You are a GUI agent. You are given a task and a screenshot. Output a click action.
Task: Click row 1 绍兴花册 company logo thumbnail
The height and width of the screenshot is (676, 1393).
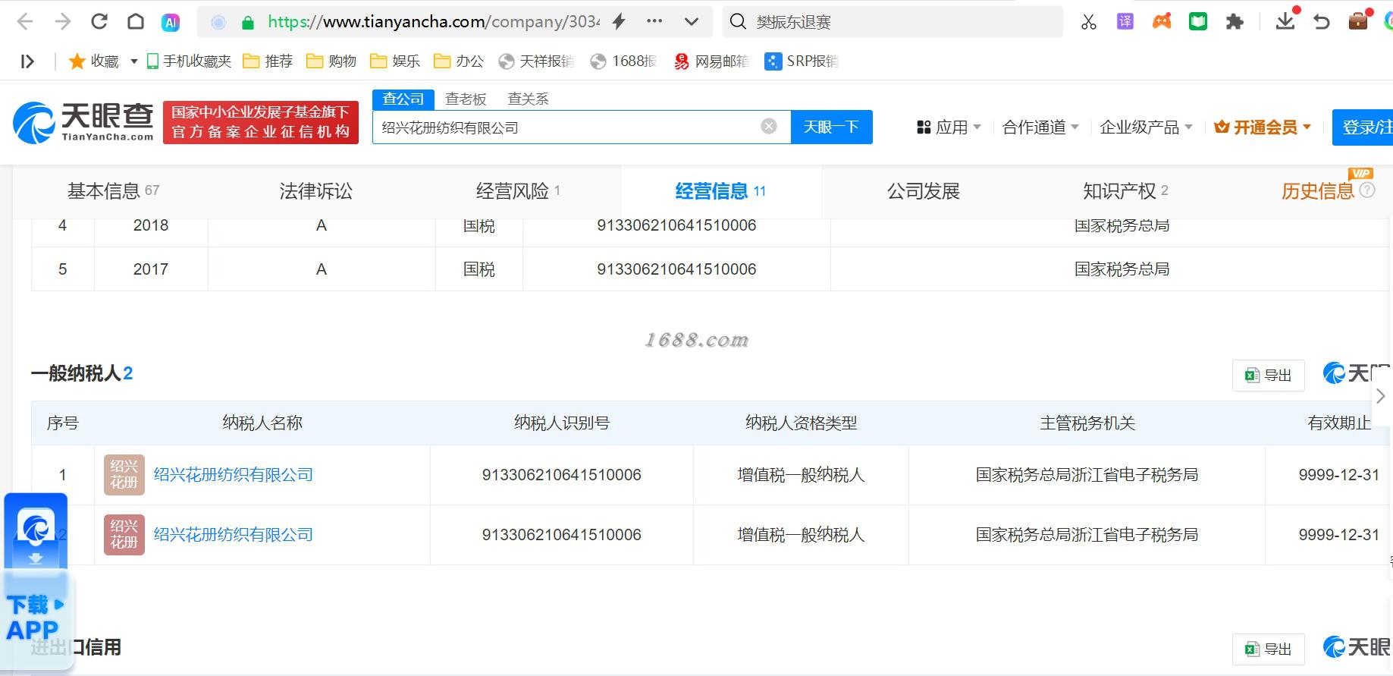point(124,475)
